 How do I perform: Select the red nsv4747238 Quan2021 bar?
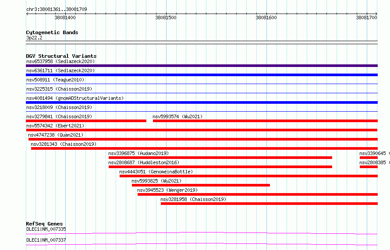tap(203, 139)
